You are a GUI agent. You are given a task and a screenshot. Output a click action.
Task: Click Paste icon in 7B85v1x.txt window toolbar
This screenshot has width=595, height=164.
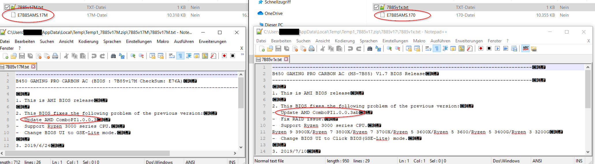(339, 49)
